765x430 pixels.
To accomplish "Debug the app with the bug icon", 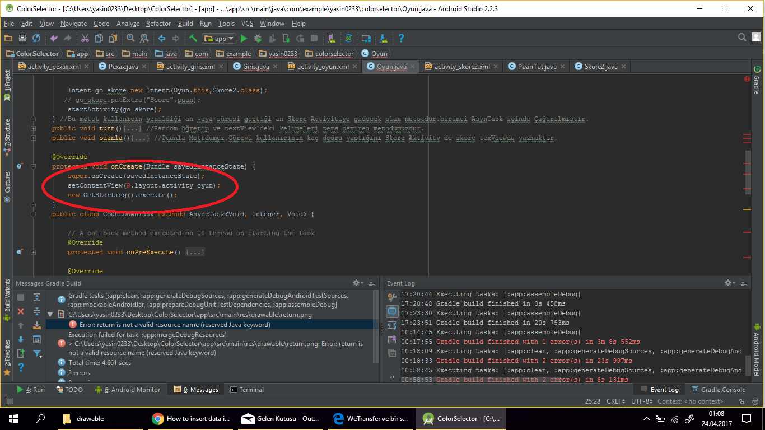I will [x=258, y=38].
